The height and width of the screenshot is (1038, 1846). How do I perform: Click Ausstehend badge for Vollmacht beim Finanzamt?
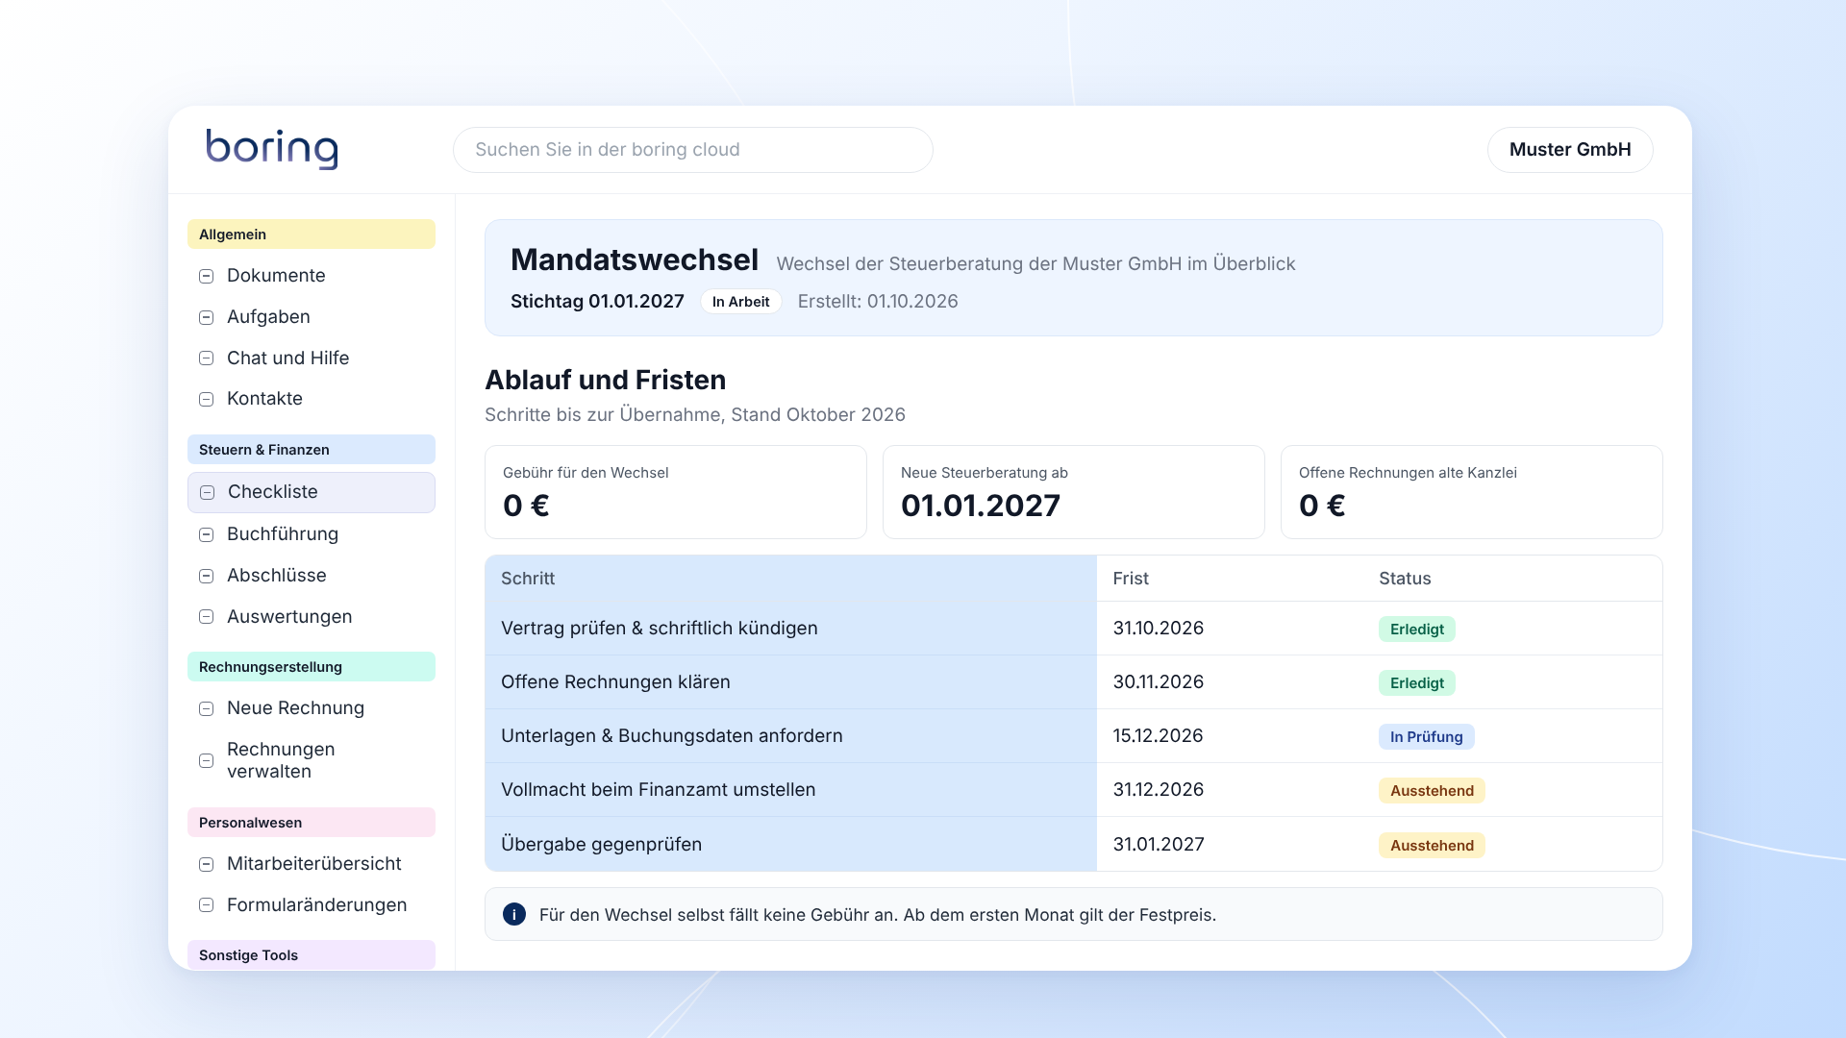click(1432, 791)
